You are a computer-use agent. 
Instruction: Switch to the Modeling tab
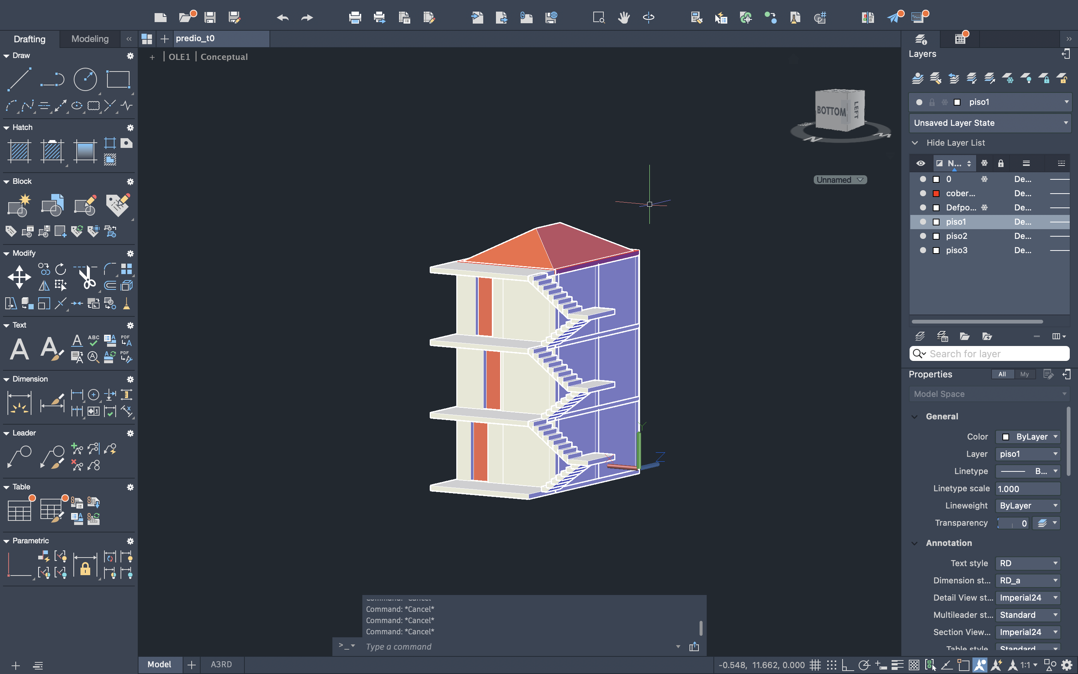pos(89,39)
